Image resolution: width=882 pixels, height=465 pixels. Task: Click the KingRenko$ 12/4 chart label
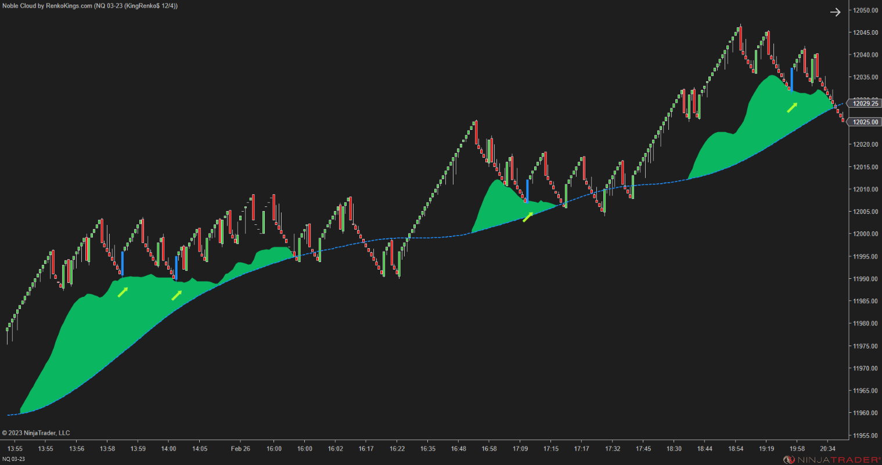(150, 5)
